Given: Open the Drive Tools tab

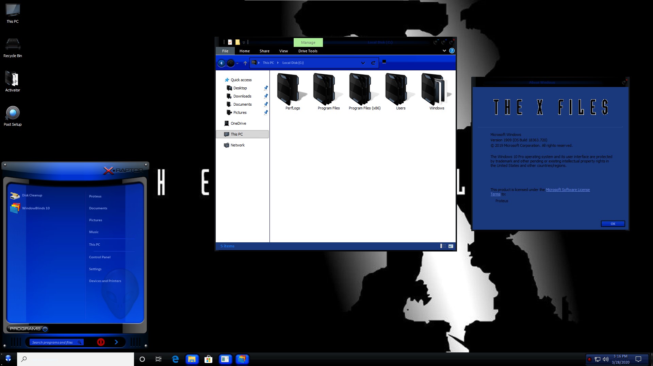Looking at the screenshot, I should 308,51.
